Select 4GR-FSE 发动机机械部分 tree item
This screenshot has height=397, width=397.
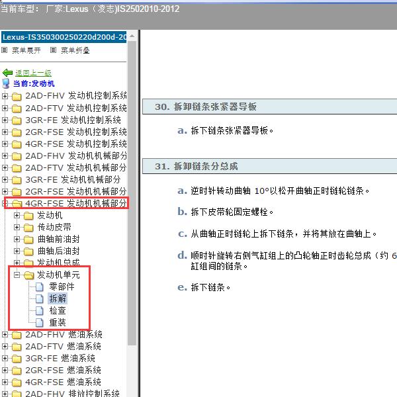pos(76,203)
